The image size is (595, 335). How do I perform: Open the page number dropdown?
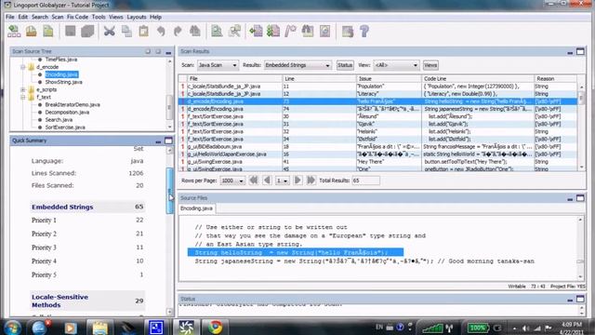point(282,181)
